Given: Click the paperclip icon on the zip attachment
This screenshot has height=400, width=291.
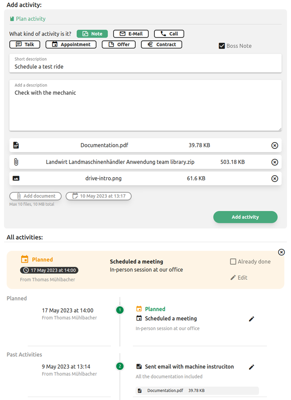Looking at the screenshot, I should point(16,162).
